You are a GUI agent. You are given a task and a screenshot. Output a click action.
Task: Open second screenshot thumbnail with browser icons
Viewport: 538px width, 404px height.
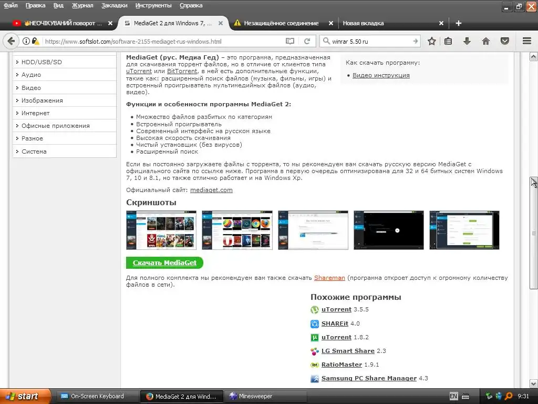pos(237,230)
